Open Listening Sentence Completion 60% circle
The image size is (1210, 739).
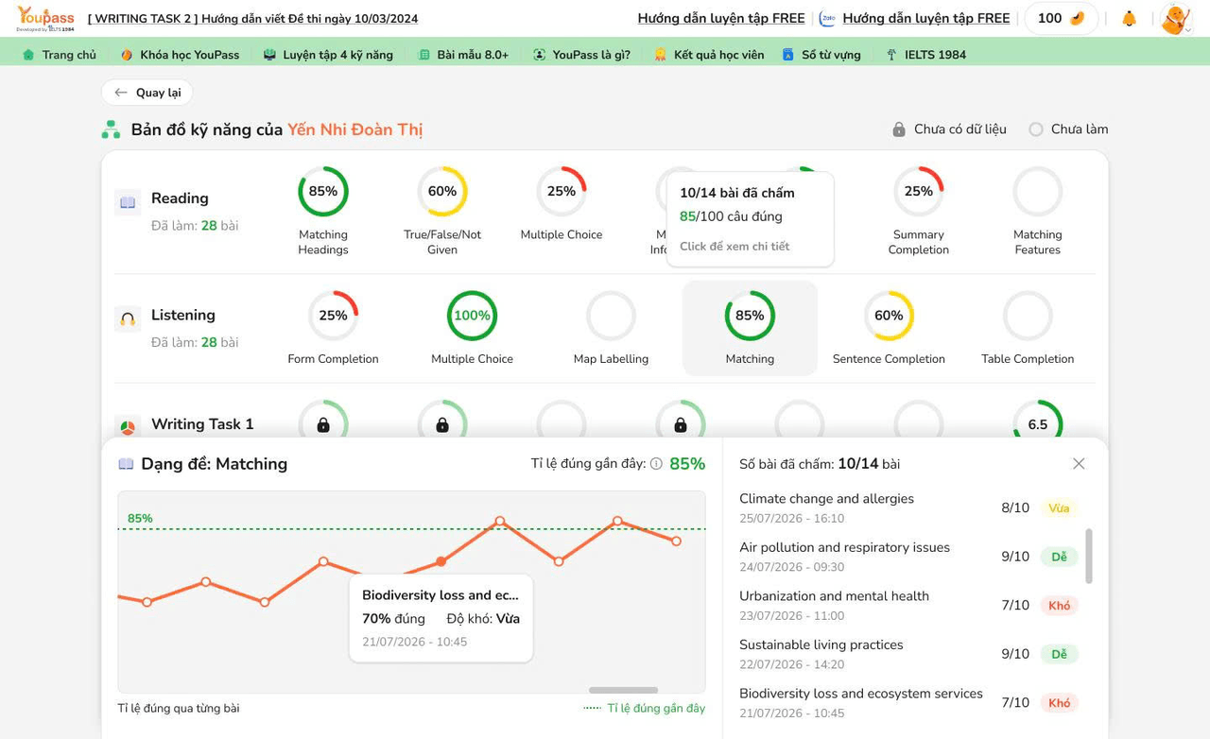(x=889, y=316)
